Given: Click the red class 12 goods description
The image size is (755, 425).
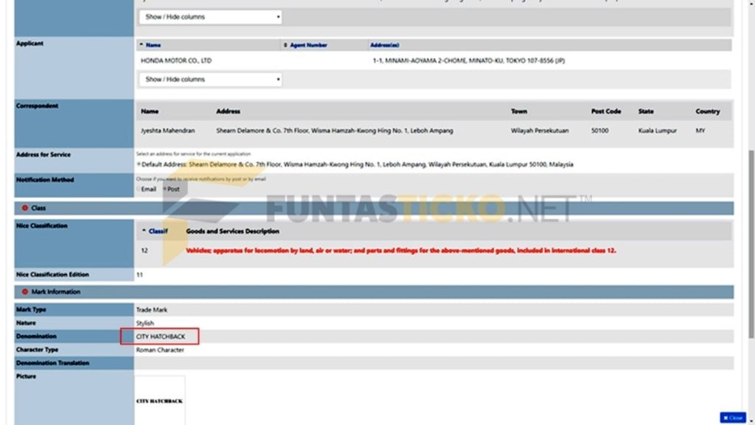Looking at the screenshot, I should (400, 250).
